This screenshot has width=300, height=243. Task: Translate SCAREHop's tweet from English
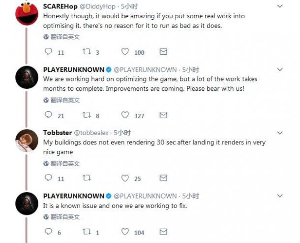[x=61, y=36]
